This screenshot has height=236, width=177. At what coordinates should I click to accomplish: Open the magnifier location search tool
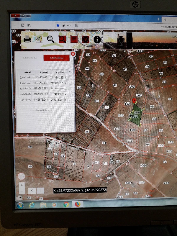pos(50,39)
